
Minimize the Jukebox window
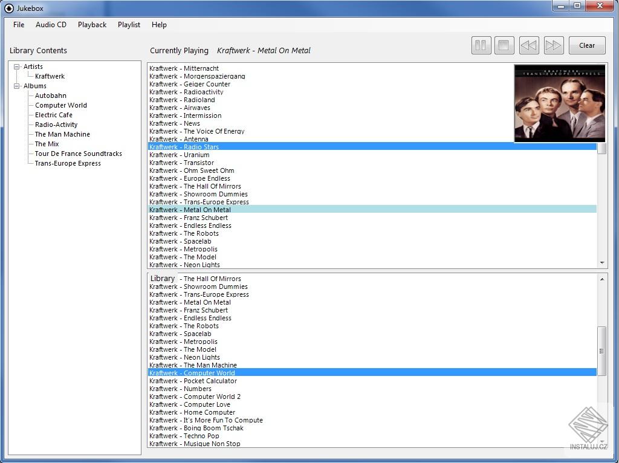point(560,6)
